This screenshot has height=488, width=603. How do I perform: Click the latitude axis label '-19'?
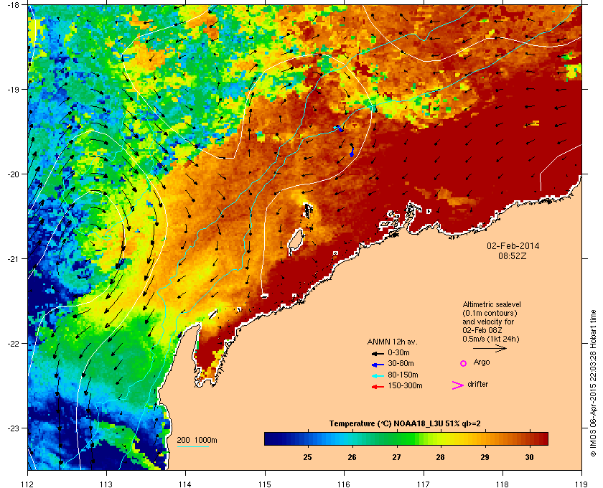[x=14, y=89]
